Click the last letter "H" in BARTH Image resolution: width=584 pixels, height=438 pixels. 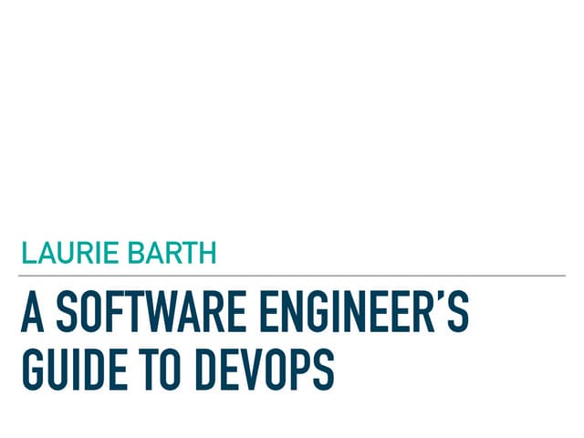[207, 254]
